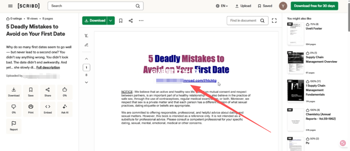Click the Download tile in the left panel
The height and width of the screenshot is (151, 350).
tap(14, 92)
